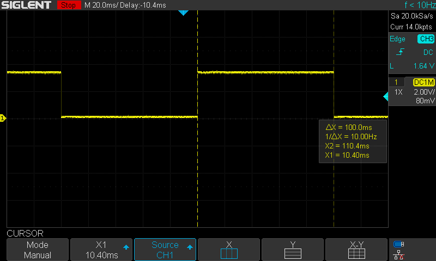Click the X1 = 10.40ms readout in box

point(347,156)
